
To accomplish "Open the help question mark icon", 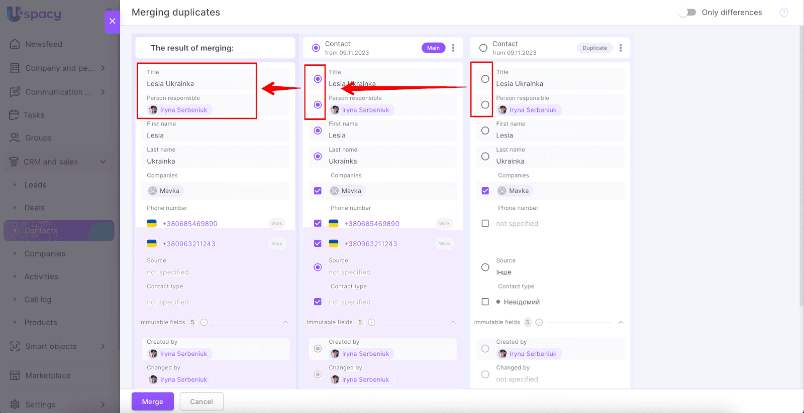I will 783,13.
